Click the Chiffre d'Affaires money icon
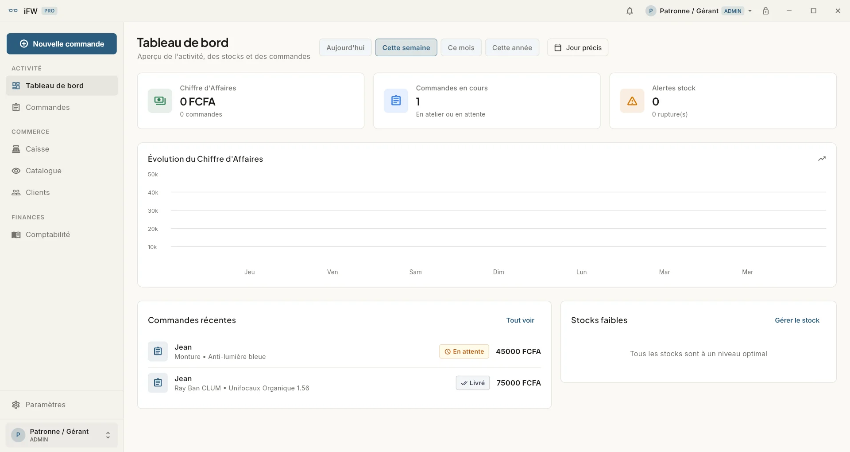850x452 pixels. [160, 101]
